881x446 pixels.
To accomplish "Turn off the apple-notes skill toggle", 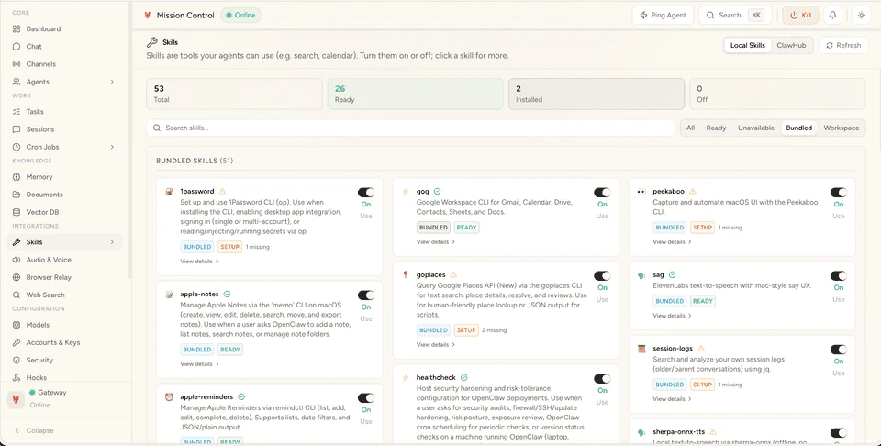I will tap(366, 295).
